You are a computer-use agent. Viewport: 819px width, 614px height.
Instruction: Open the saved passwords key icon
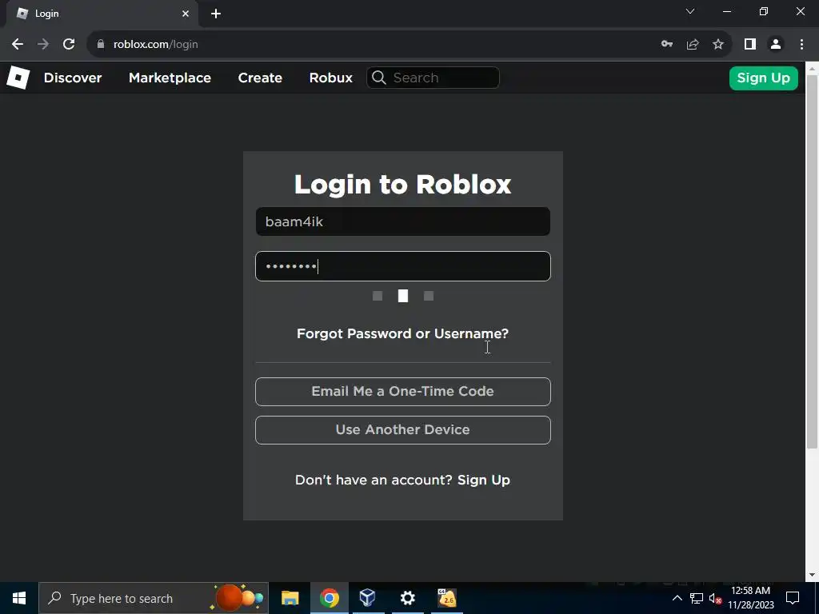[667, 45]
